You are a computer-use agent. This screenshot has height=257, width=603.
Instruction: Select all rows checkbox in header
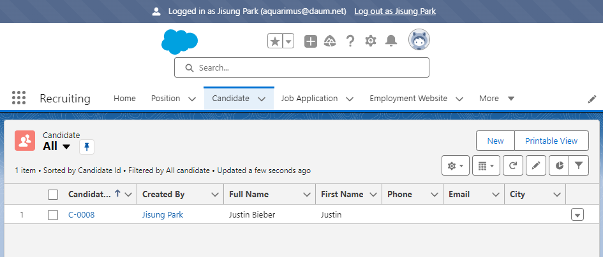[x=53, y=195]
